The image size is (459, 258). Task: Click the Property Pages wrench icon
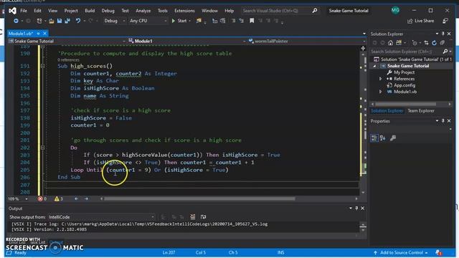pos(393,138)
